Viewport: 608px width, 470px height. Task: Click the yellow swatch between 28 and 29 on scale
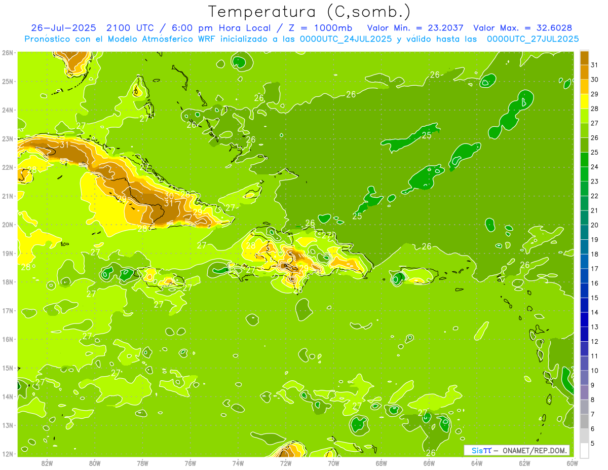[x=585, y=101]
